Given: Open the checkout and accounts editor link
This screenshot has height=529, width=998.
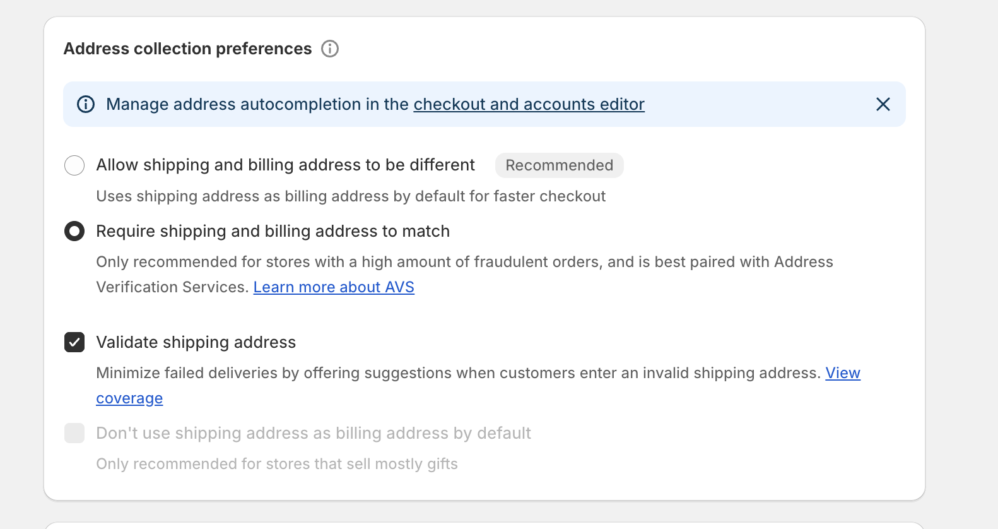Looking at the screenshot, I should [x=529, y=104].
